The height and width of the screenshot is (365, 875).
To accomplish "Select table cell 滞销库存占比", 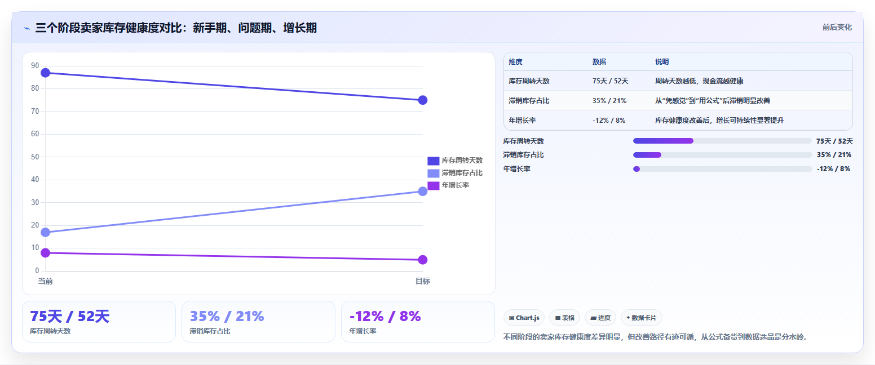I will point(529,101).
